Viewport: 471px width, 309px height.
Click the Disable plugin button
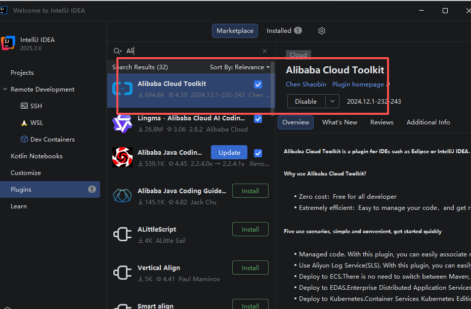click(306, 101)
